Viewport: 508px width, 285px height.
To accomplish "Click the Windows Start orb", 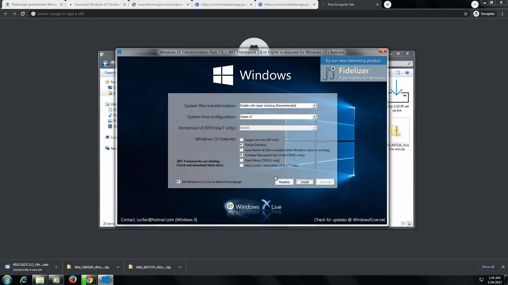I will pos(7,279).
